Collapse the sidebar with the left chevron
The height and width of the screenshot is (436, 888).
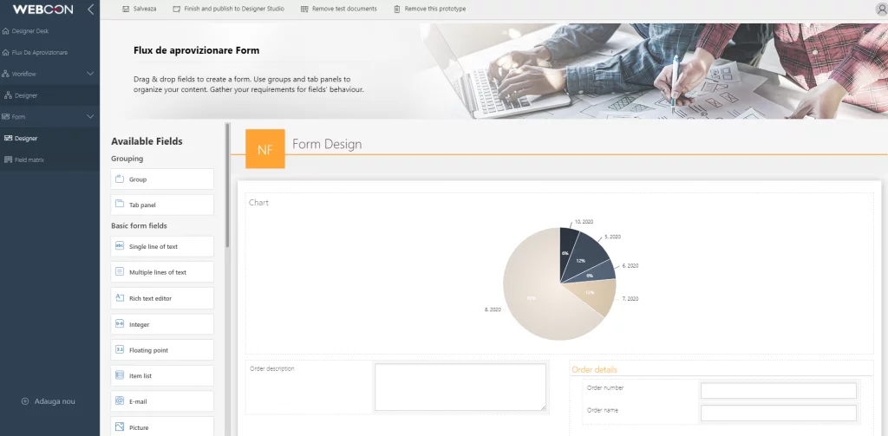(90, 9)
